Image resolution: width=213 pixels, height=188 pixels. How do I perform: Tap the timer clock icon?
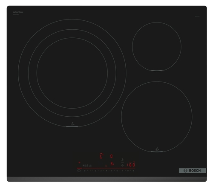pyautogui.click(x=122, y=166)
